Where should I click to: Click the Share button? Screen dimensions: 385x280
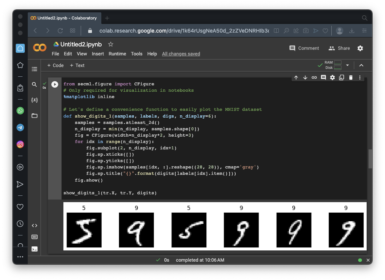point(339,48)
